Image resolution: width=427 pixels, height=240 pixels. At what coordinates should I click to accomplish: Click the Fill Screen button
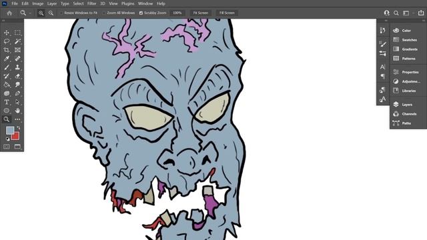(x=227, y=13)
